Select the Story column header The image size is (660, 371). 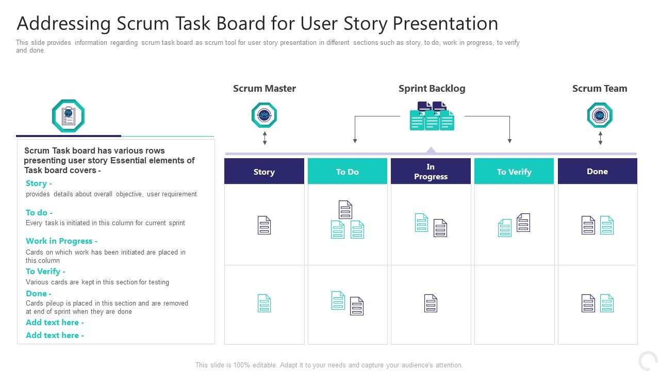[x=264, y=171]
